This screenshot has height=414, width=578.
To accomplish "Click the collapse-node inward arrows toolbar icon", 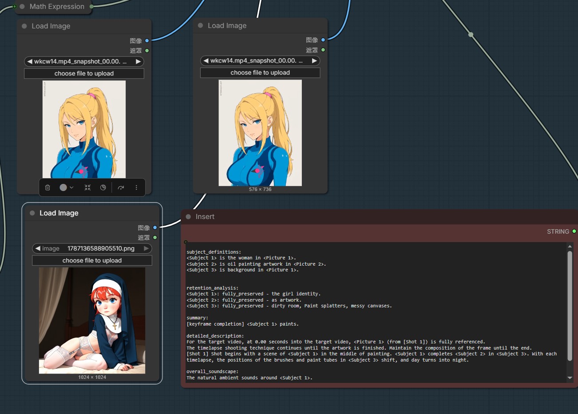I will (x=87, y=187).
